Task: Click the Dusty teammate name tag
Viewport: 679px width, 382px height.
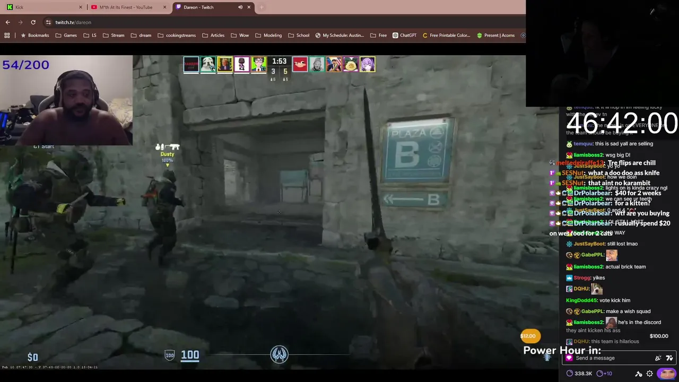Action: pyautogui.click(x=167, y=154)
